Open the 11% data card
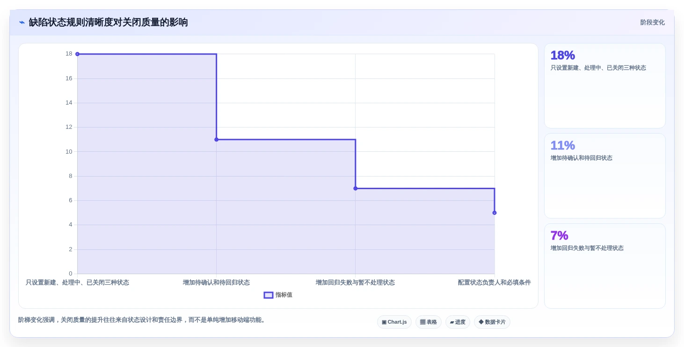The height and width of the screenshot is (347, 684). tap(605, 176)
